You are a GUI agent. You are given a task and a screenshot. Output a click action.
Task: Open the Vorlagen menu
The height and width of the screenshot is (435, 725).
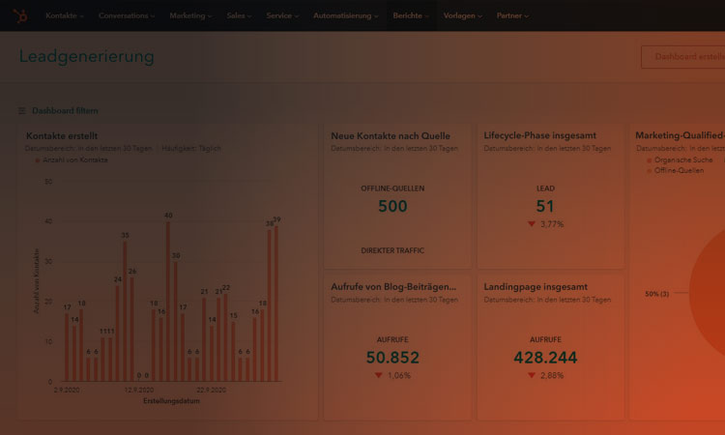(462, 15)
